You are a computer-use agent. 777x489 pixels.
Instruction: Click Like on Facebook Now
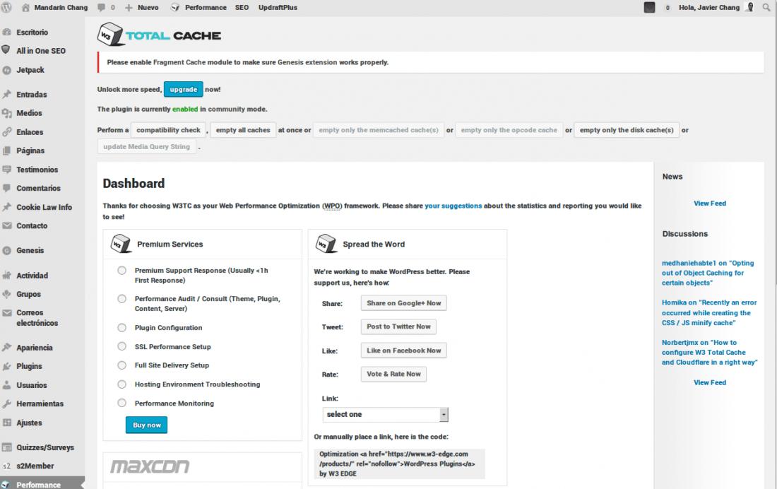pos(404,350)
